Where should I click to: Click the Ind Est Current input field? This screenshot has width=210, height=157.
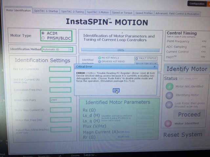60,80
